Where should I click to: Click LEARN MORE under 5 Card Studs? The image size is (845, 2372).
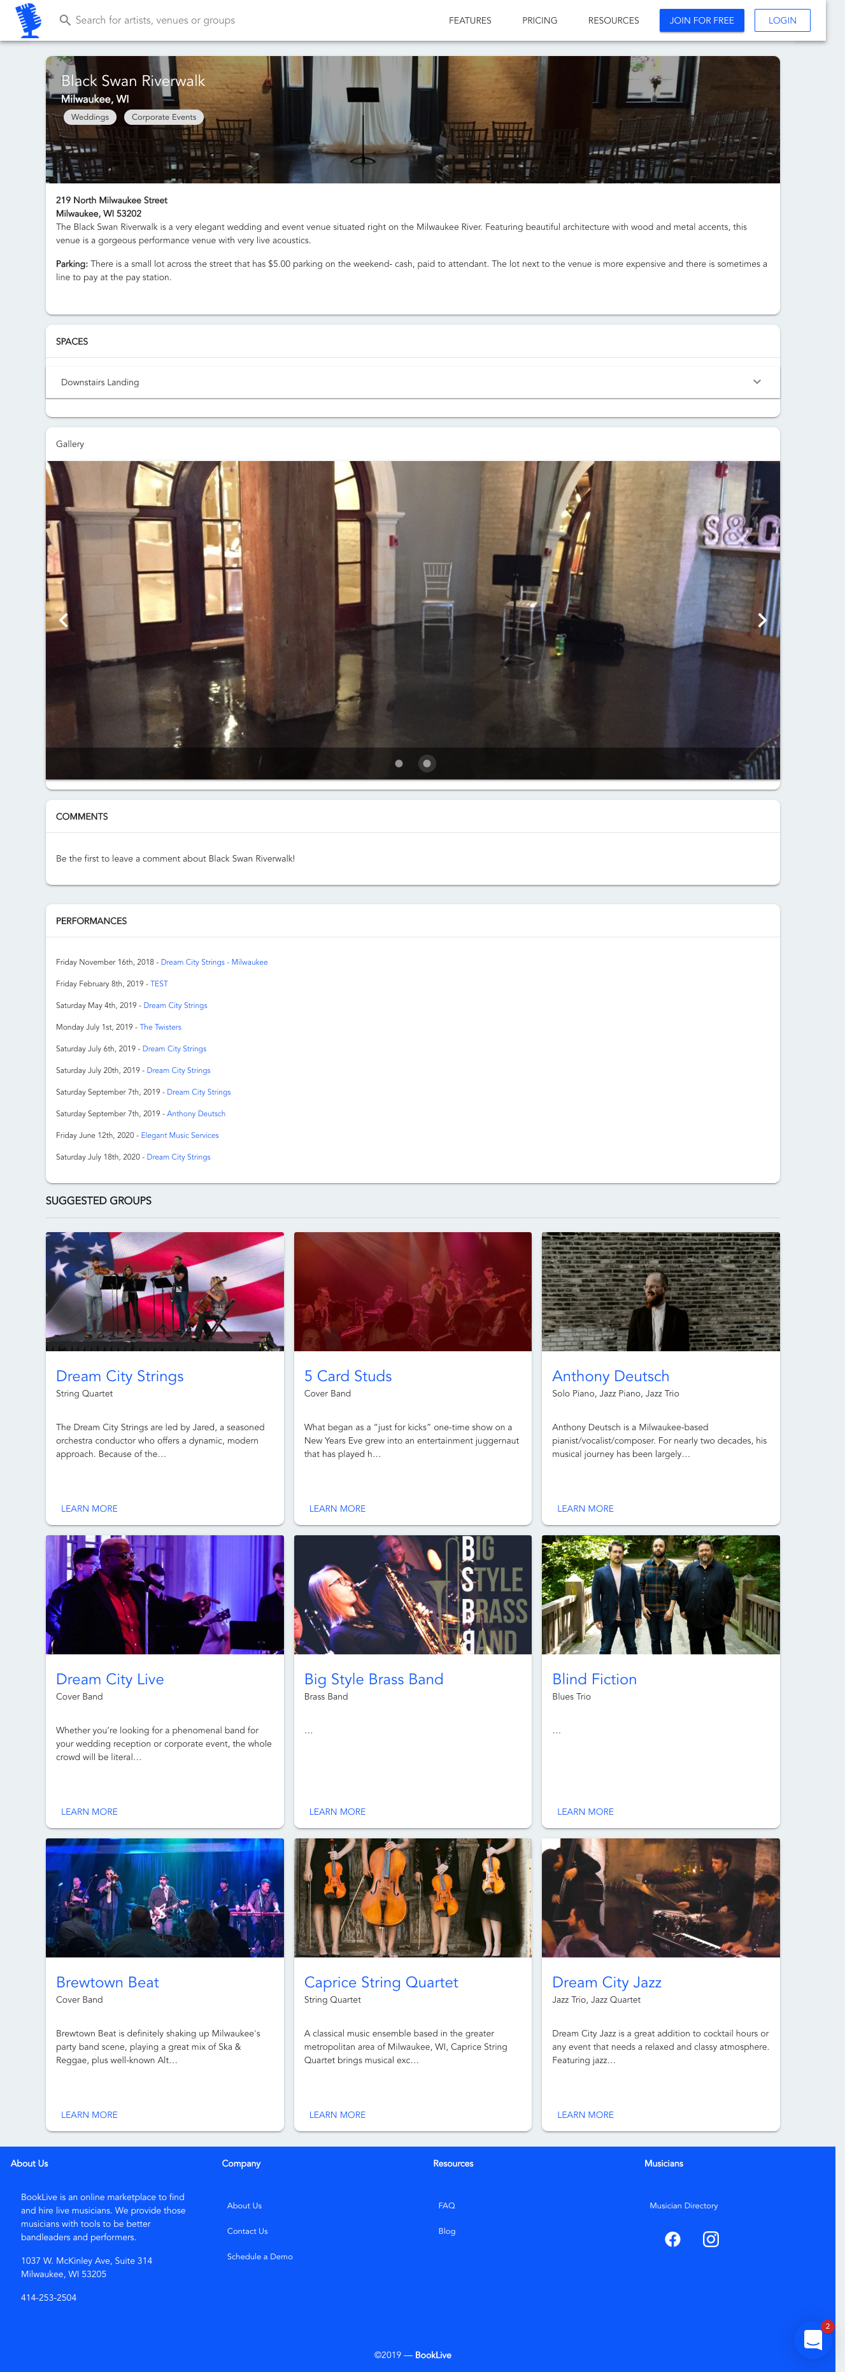[x=337, y=1509]
